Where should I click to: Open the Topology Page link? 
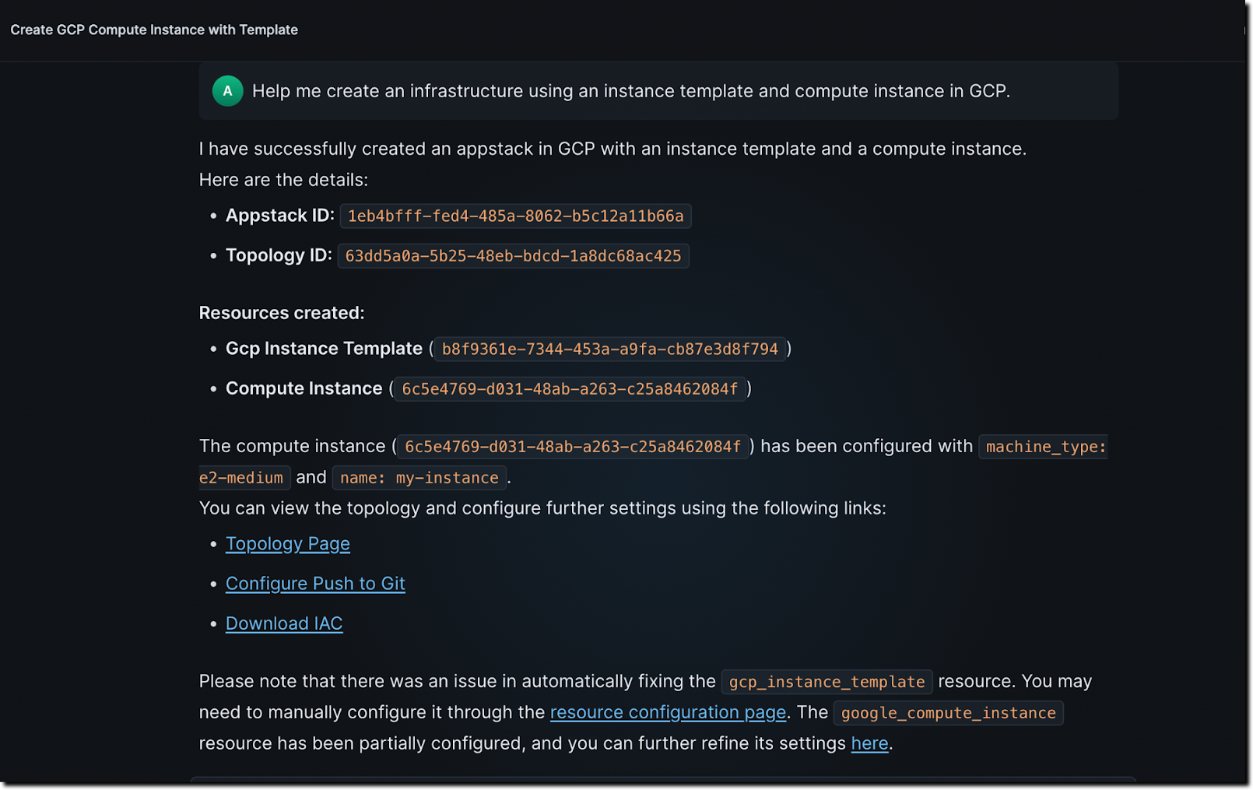(x=287, y=543)
